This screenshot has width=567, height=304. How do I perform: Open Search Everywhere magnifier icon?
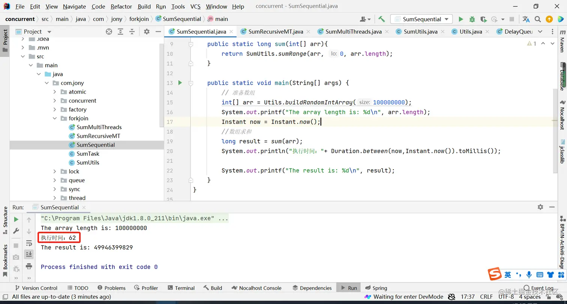(x=538, y=19)
